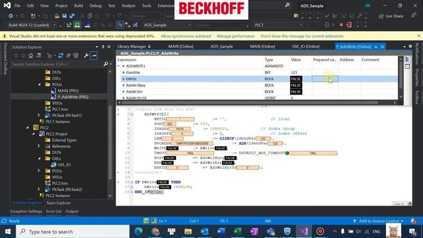Pin the Solution Explorer panel
Viewport: 423px width, 238px height.
coord(103,47)
